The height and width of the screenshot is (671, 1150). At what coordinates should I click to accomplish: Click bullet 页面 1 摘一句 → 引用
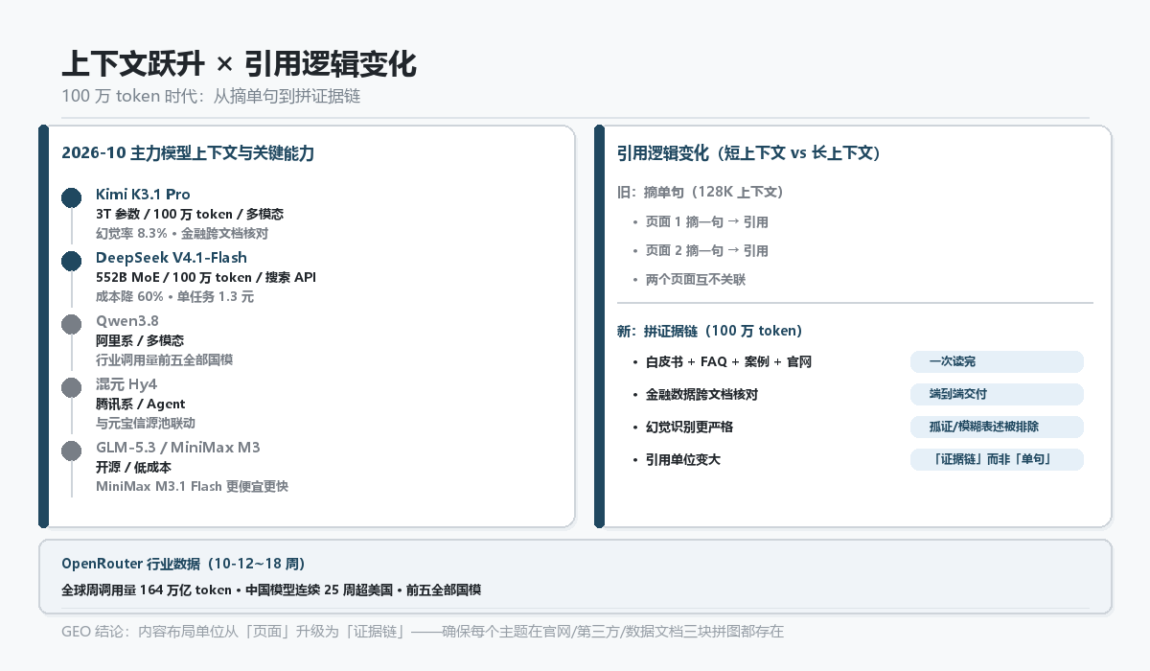[x=706, y=221]
